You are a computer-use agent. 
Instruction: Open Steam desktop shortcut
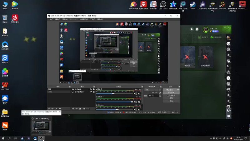click(x=193, y=5)
